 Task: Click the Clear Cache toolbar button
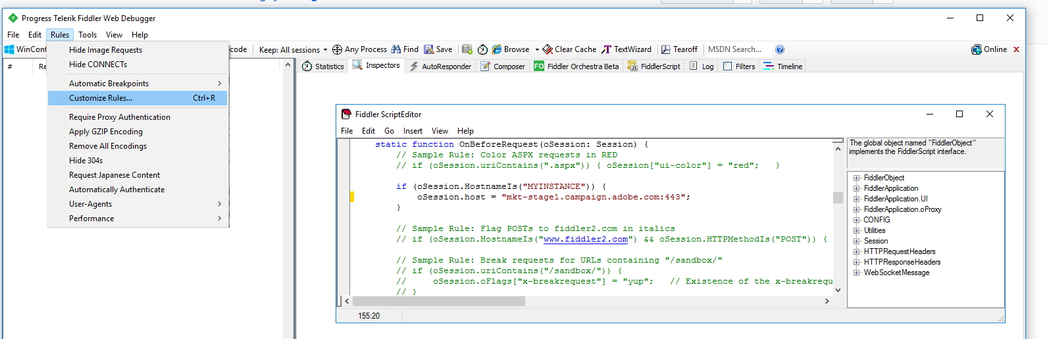tap(569, 49)
